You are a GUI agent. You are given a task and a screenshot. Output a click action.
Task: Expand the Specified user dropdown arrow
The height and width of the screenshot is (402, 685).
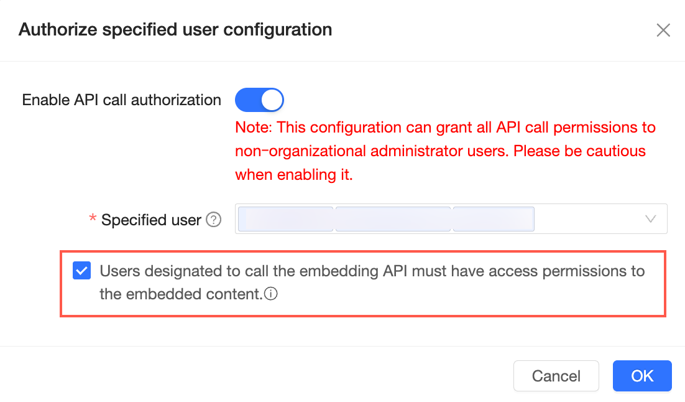(x=651, y=219)
